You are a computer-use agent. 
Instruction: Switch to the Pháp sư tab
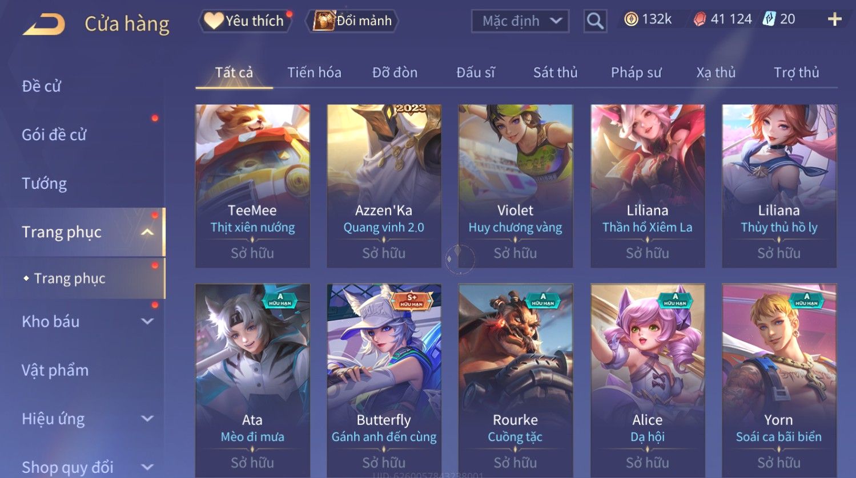[636, 72]
